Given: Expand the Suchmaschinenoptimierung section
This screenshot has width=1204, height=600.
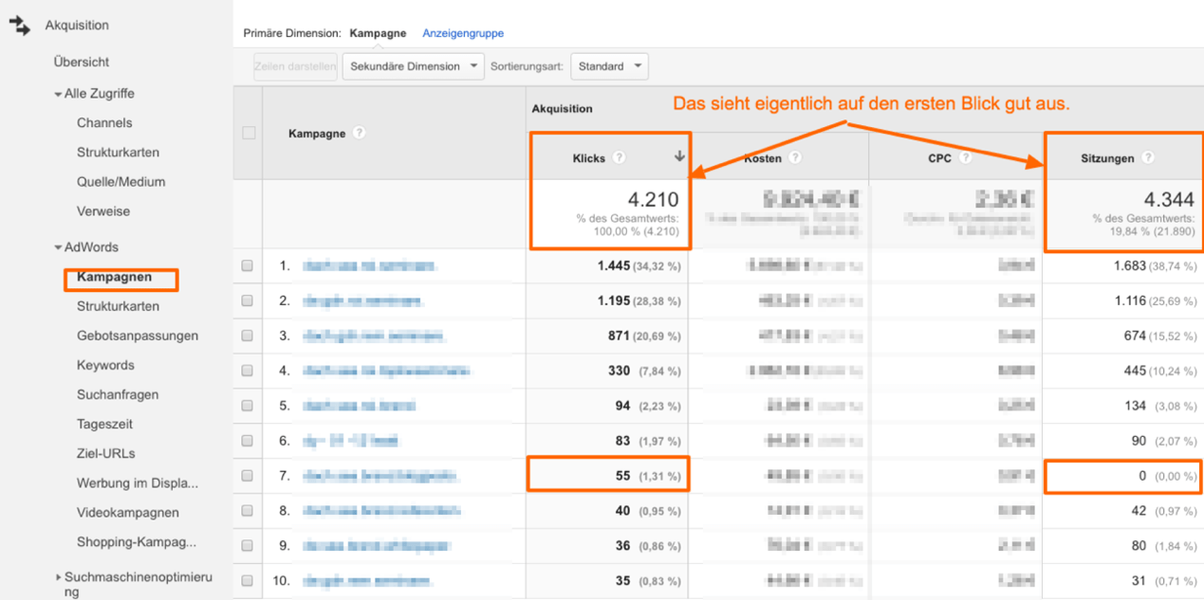Looking at the screenshot, I should tap(59, 576).
